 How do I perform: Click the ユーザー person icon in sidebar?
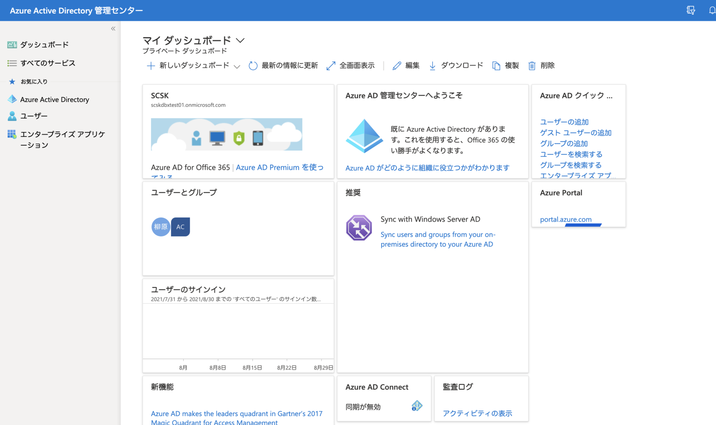12,116
